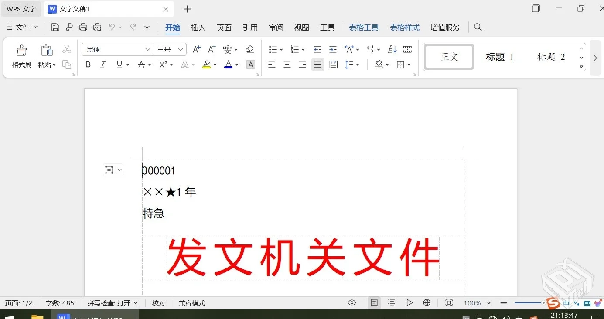Increase the font size
Viewport: 604px width, 319px height.
click(x=196, y=49)
